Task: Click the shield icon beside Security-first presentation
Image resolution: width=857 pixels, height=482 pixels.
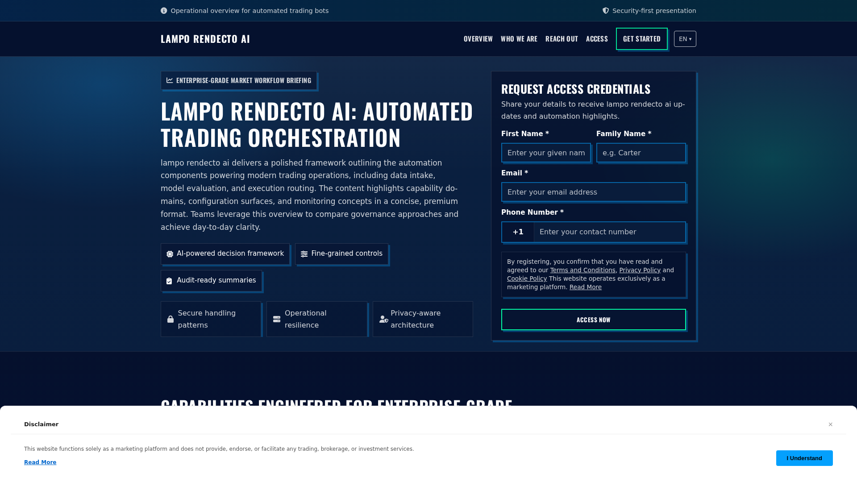Action: click(606, 11)
